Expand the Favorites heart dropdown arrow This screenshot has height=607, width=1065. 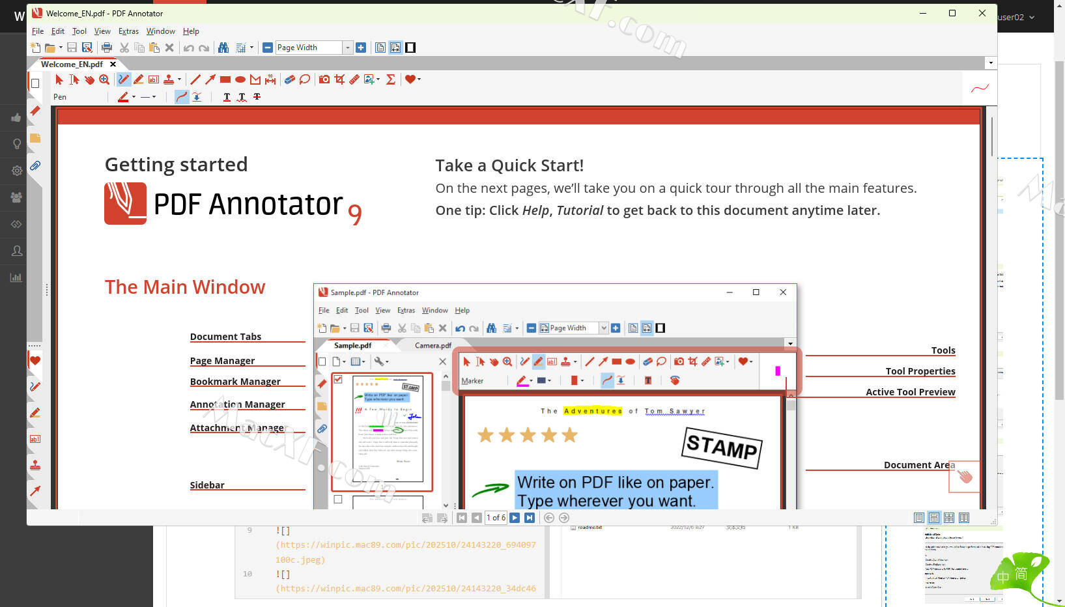419,79
